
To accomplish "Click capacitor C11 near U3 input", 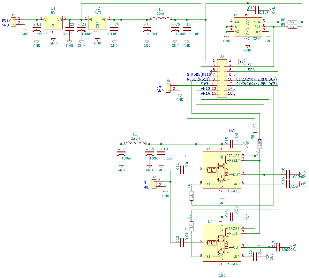I will click(x=182, y=170).
